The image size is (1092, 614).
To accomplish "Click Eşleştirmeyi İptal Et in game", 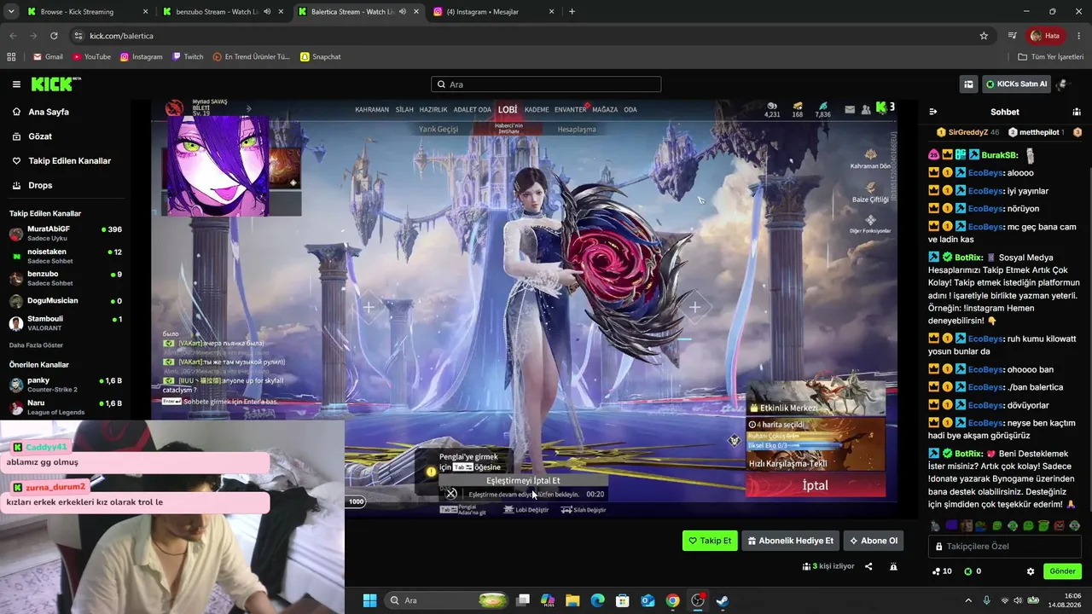I will [523, 481].
